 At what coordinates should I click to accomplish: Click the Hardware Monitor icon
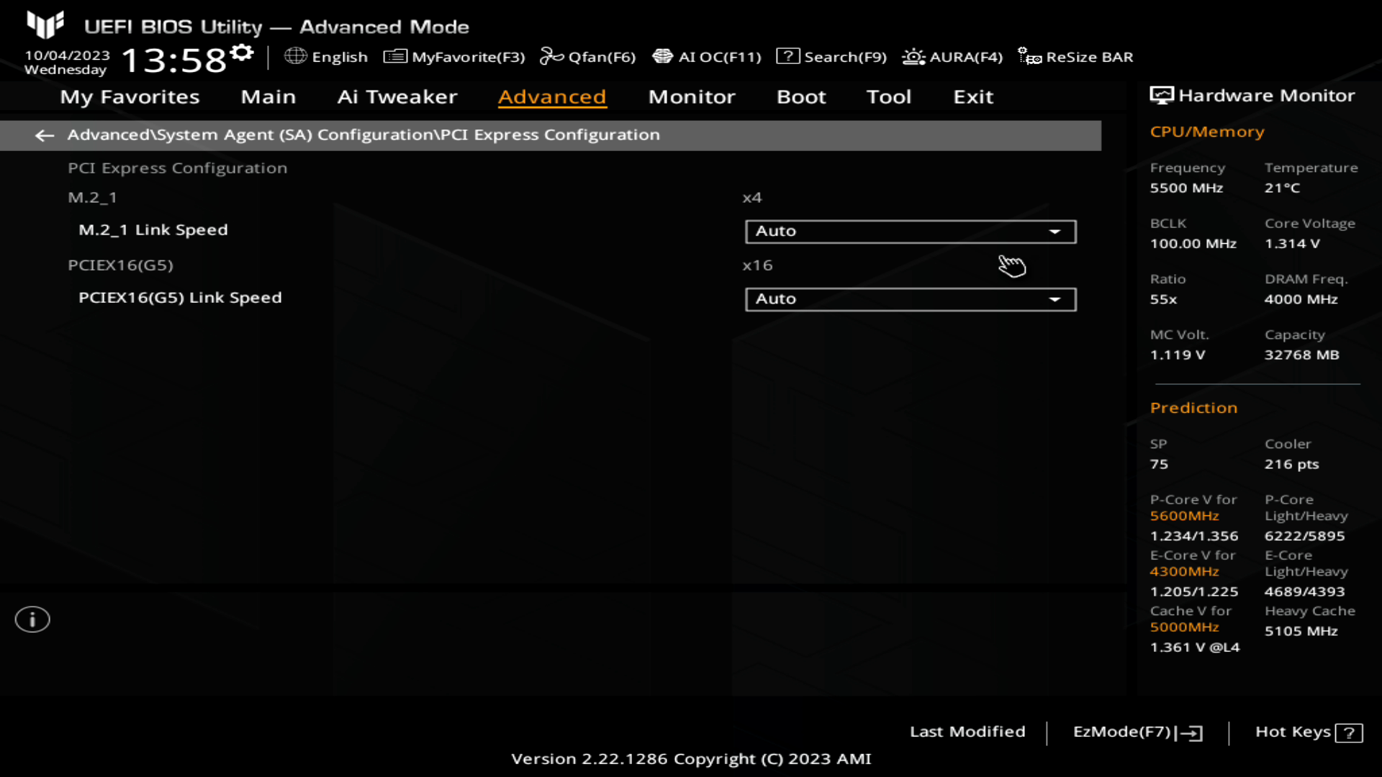(x=1161, y=96)
